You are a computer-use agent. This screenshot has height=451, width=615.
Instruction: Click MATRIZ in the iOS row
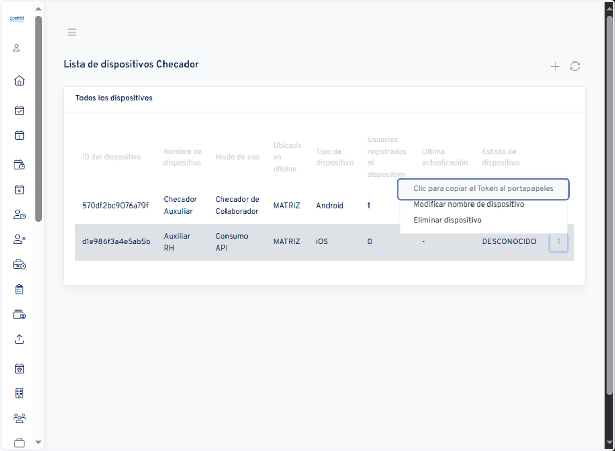tap(286, 242)
